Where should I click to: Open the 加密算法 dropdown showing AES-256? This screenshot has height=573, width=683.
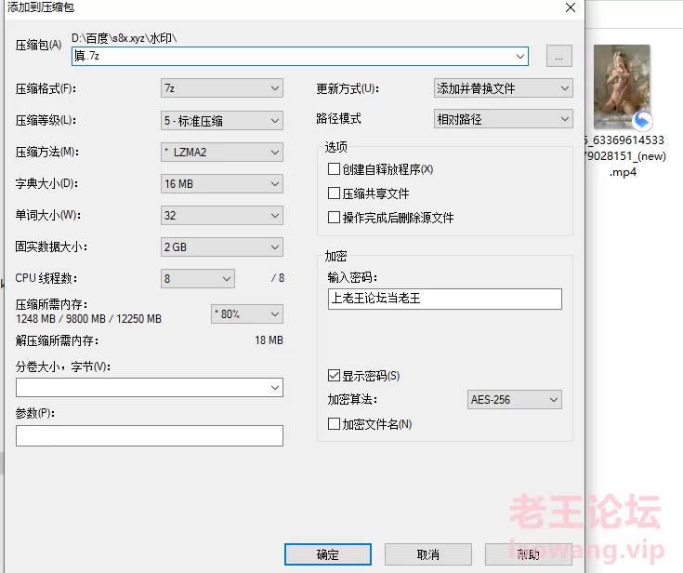(x=515, y=399)
